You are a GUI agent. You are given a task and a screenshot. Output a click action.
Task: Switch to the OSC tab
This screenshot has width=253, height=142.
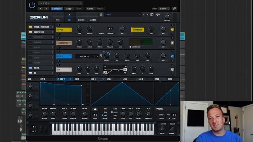(x=58, y=17)
